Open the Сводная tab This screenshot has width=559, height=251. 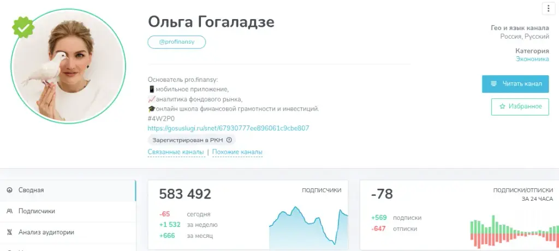[68, 190]
